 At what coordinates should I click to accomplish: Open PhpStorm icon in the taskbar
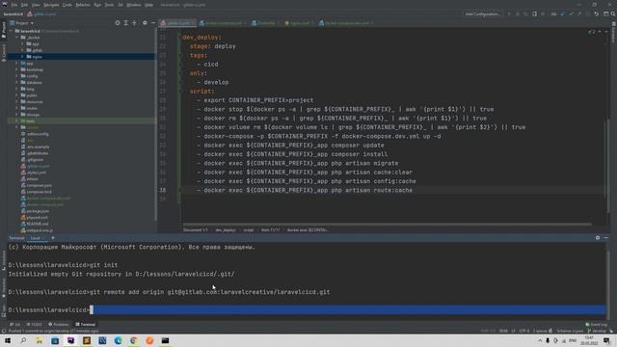pos(70,340)
